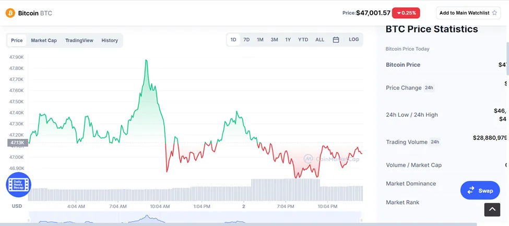Click the scroll-to-top arrow button

[492, 209]
